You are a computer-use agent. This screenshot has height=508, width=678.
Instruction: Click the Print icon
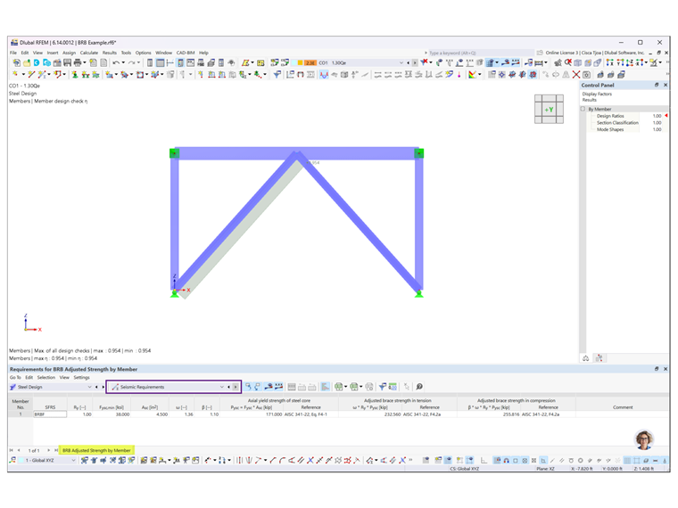tap(77, 63)
